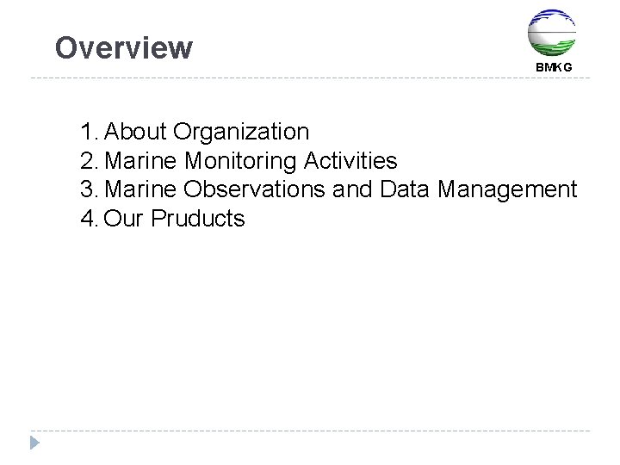Click the dashed line above the footer
Viewport: 620px width, 465px height.
[310, 431]
